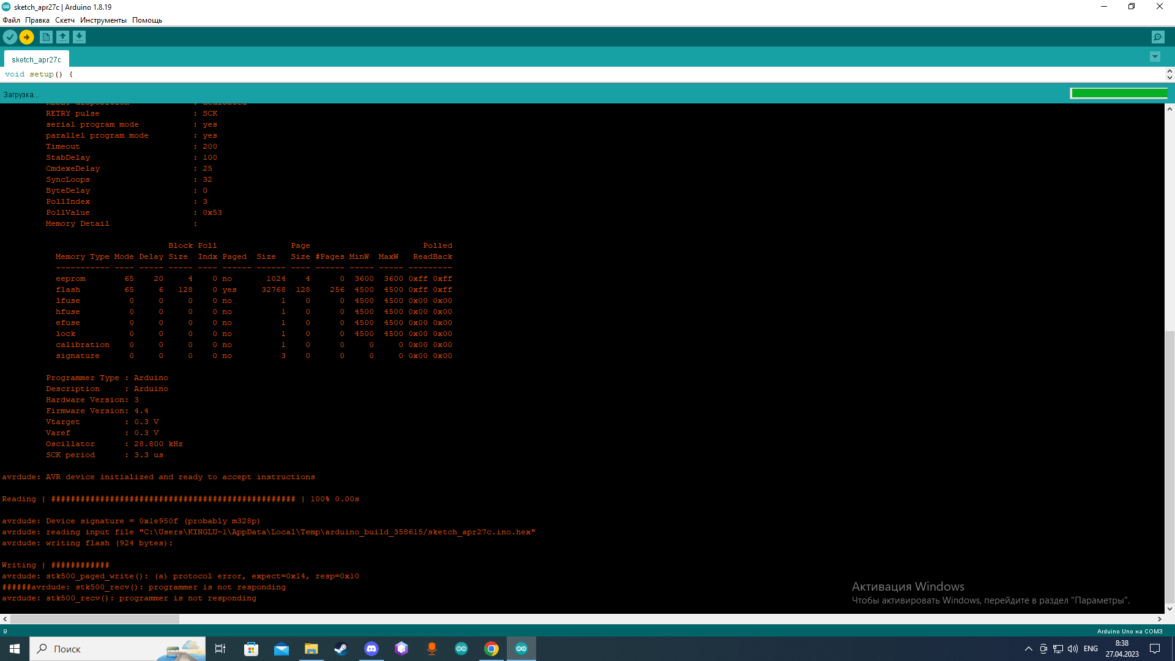The image size is (1175, 661).
Task: Open Discord from the taskbar
Action: coord(371,649)
